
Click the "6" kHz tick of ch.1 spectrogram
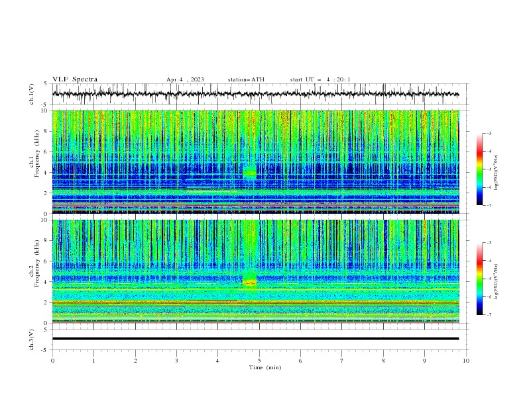(x=46, y=152)
